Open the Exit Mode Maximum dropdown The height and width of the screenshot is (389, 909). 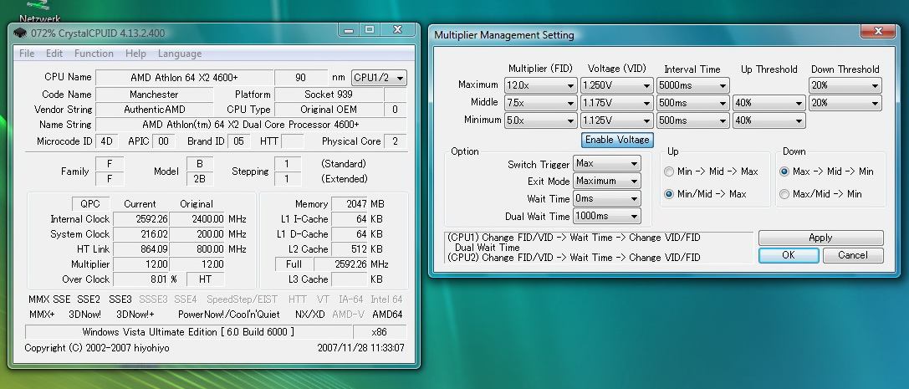[607, 181]
